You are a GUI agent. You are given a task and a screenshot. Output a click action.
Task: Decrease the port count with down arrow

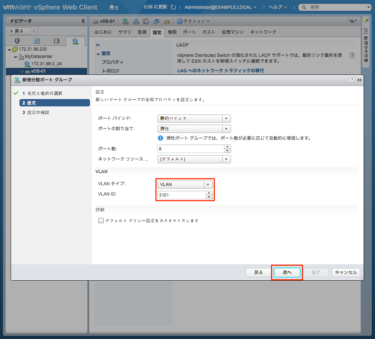coord(227,151)
